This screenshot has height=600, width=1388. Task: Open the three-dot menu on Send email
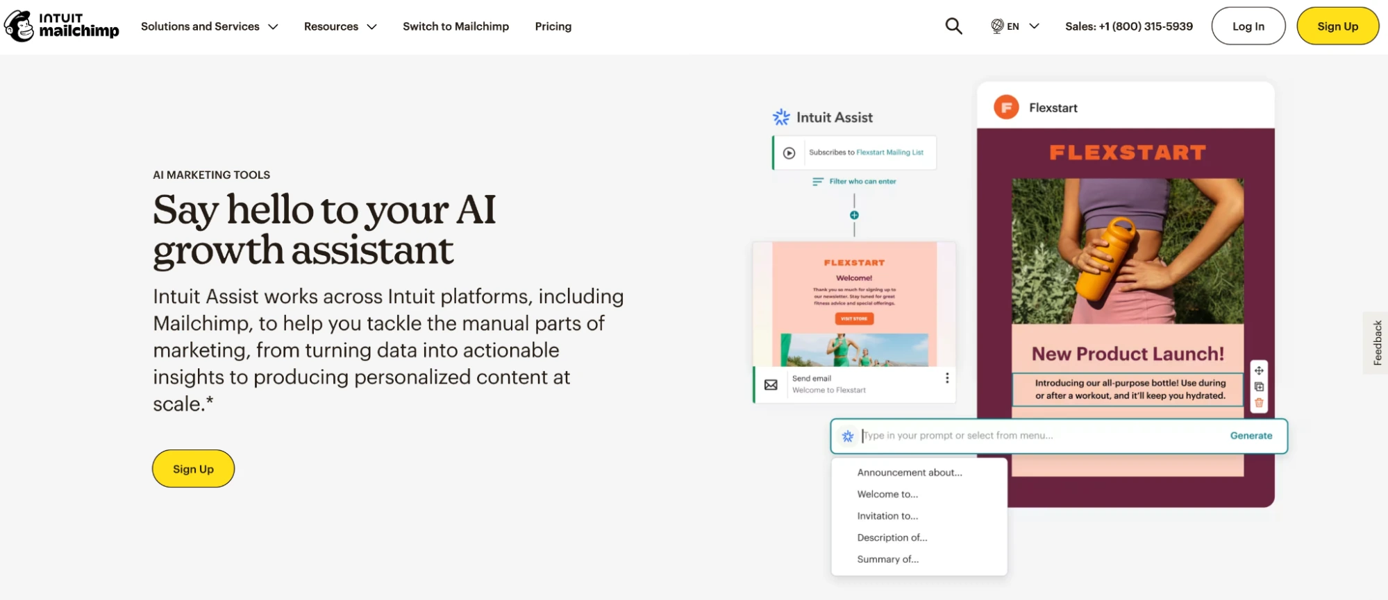947,378
